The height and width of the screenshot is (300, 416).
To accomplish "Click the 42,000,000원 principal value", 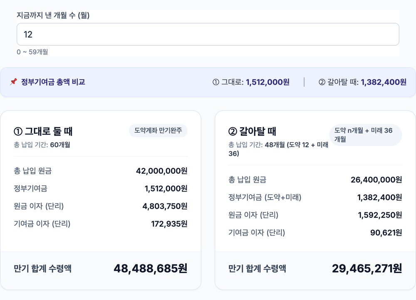I will [x=161, y=171].
